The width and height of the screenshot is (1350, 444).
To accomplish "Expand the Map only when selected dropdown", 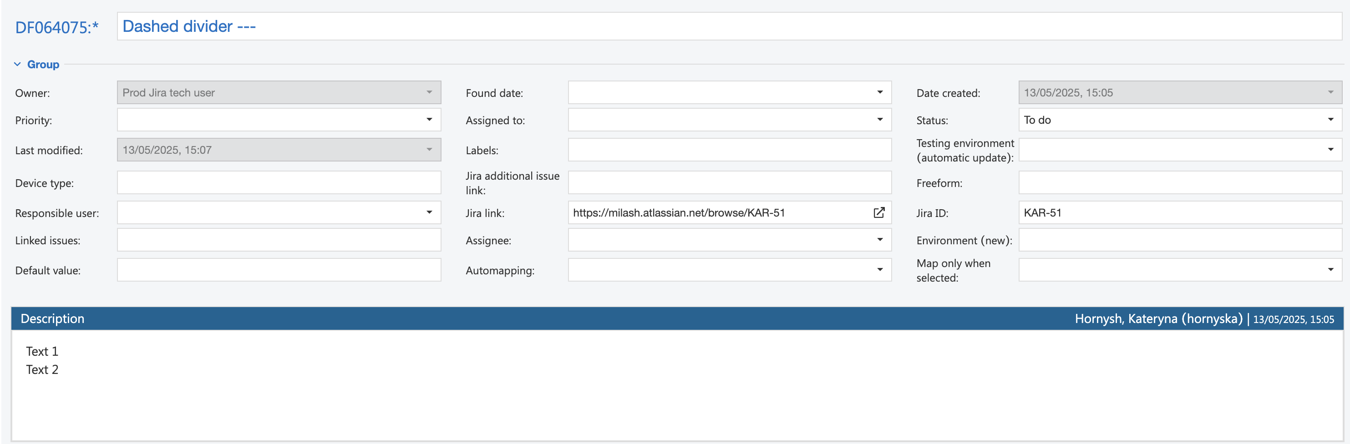I will pyautogui.click(x=1330, y=270).
